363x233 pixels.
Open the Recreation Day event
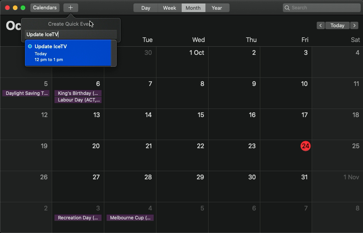(78, 218)
